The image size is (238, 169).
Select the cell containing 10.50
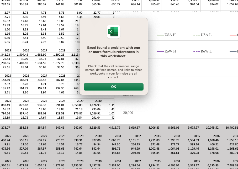pyautogui.click(x=57, y=38)
